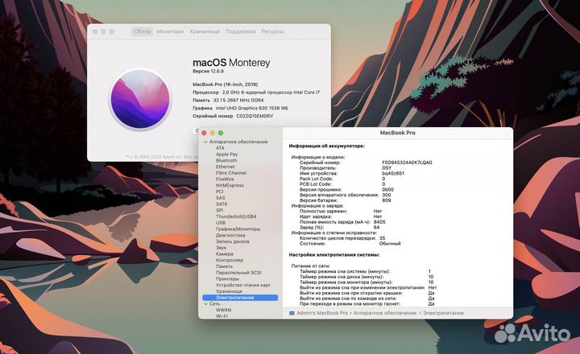Click the 32 ГБ 2667 MHz DDR4 memory text
This screenshot has width=580, height=354.
coord(238,100)
